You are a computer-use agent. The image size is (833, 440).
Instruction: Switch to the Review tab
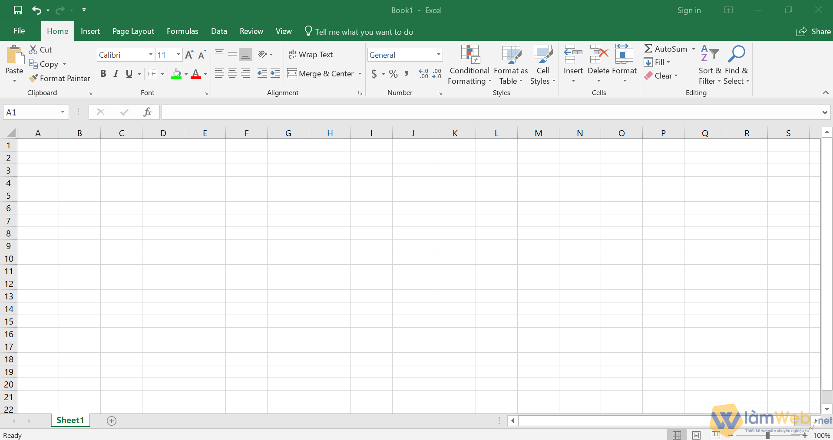coord(251,31)
